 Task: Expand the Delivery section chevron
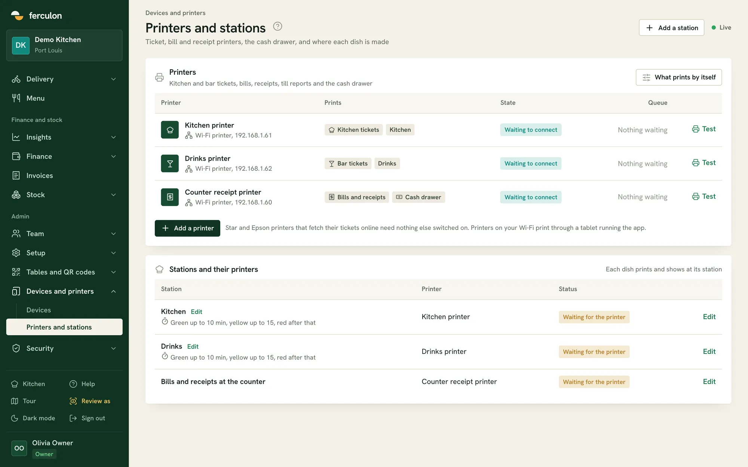[x=114, y=79]
